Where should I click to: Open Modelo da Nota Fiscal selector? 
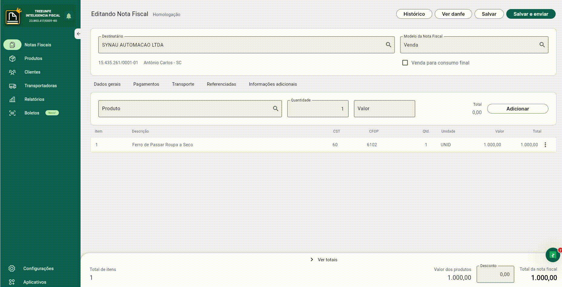[474, 45]
